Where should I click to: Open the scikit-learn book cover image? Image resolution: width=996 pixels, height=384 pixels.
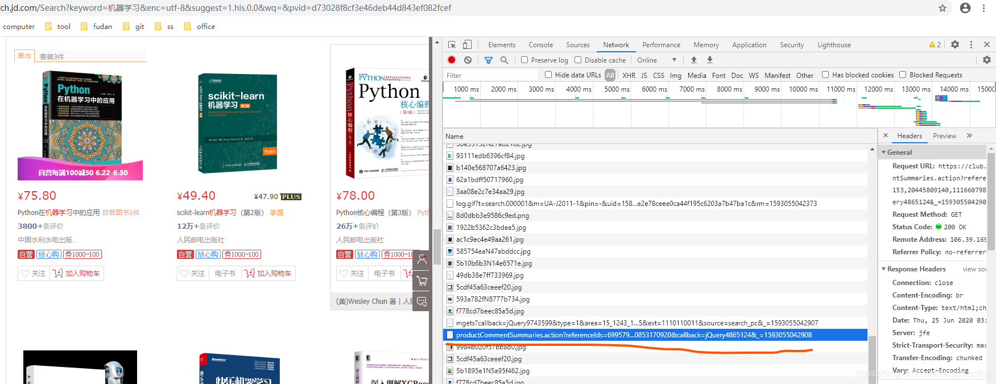[238, 123]
